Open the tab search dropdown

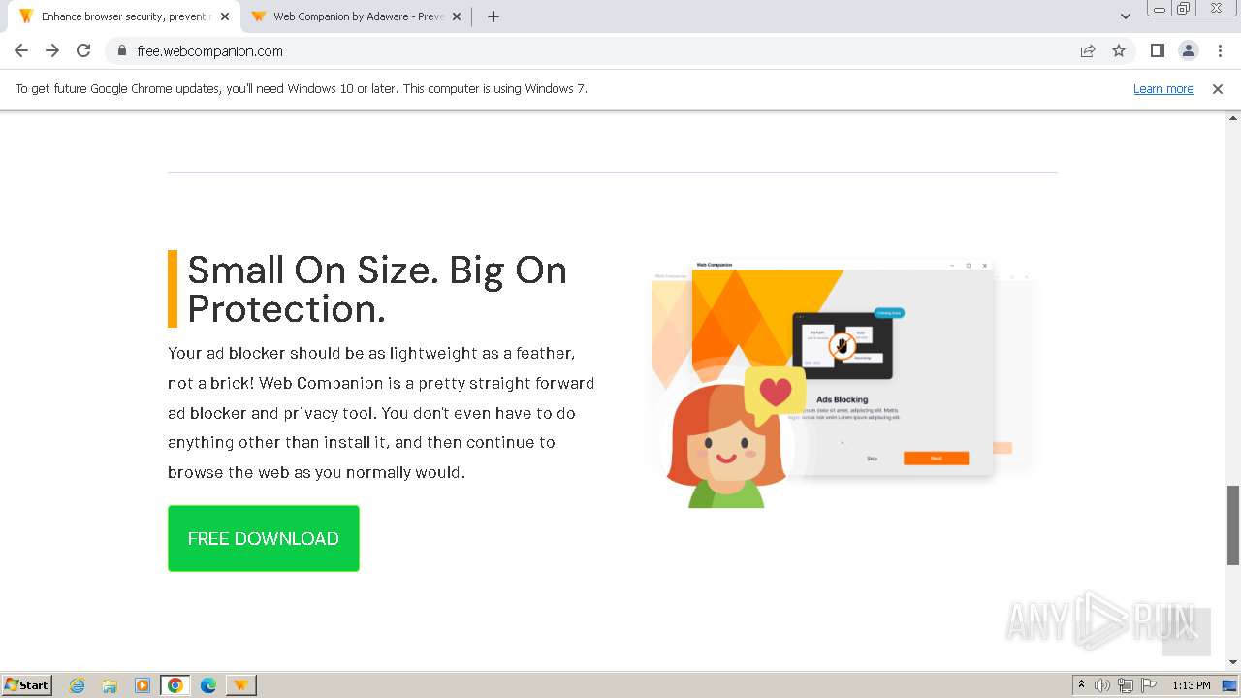coord(1125,16)
